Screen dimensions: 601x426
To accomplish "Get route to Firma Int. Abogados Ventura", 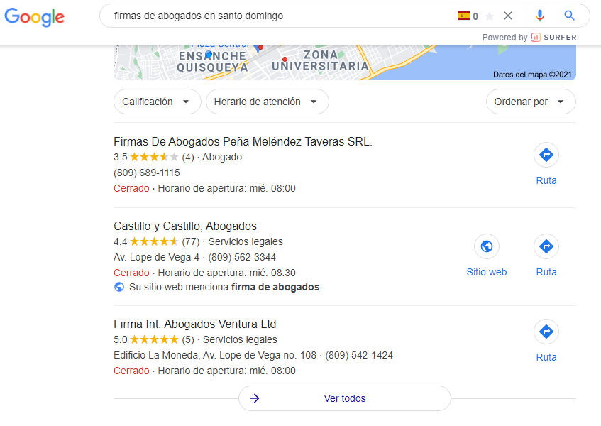I will [546, 332].
